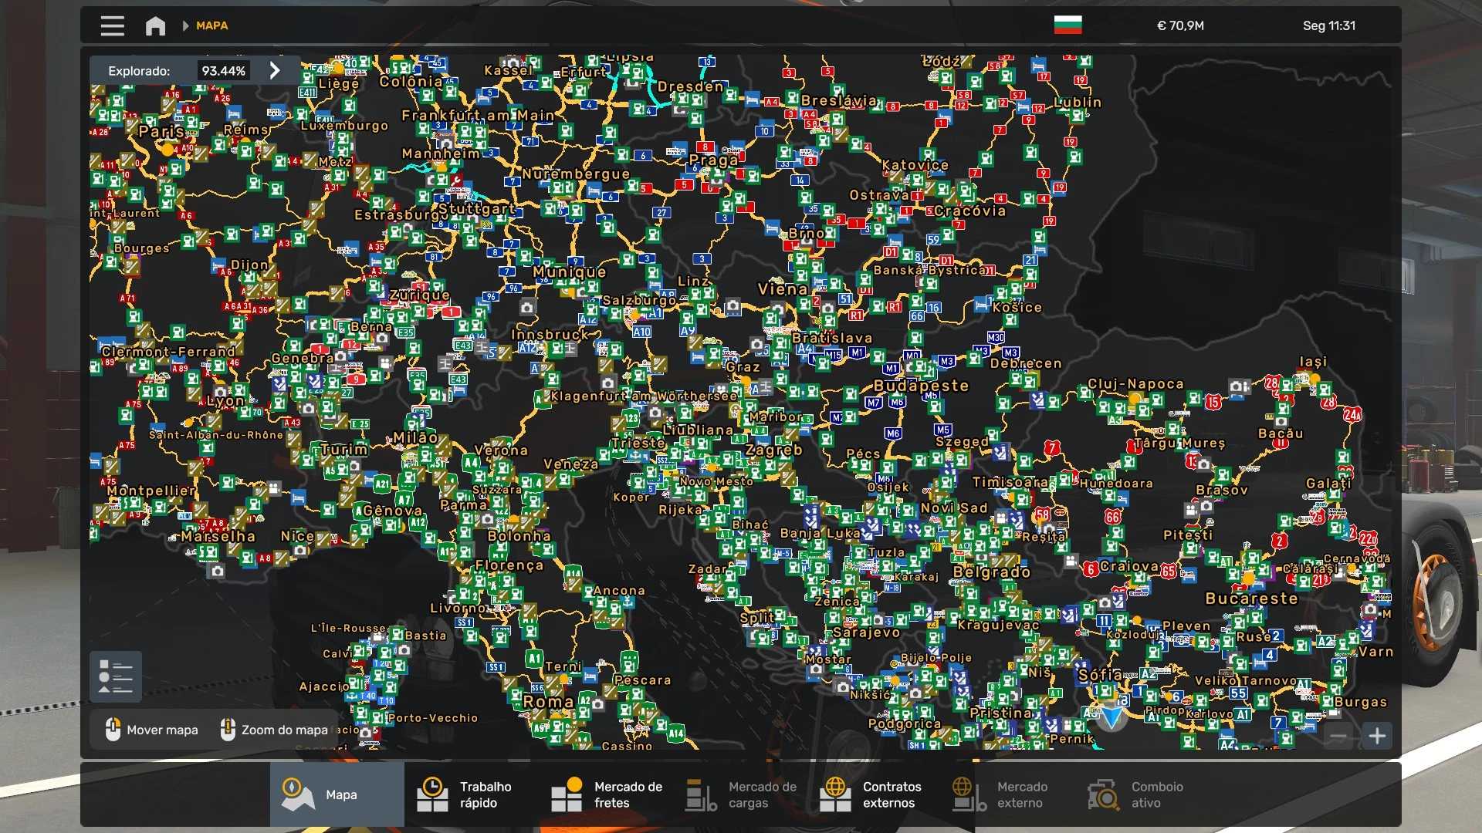Open the map legend list button
The height and width of the screenshot is (833, 1482).
point(116,676)
